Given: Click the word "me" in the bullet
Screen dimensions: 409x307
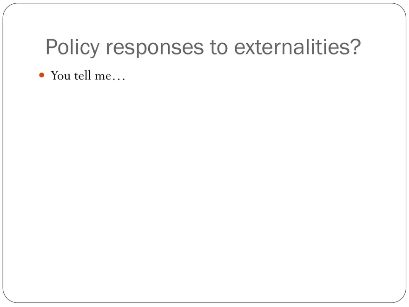Looking at the screenshot, I should tap(102, 76).
